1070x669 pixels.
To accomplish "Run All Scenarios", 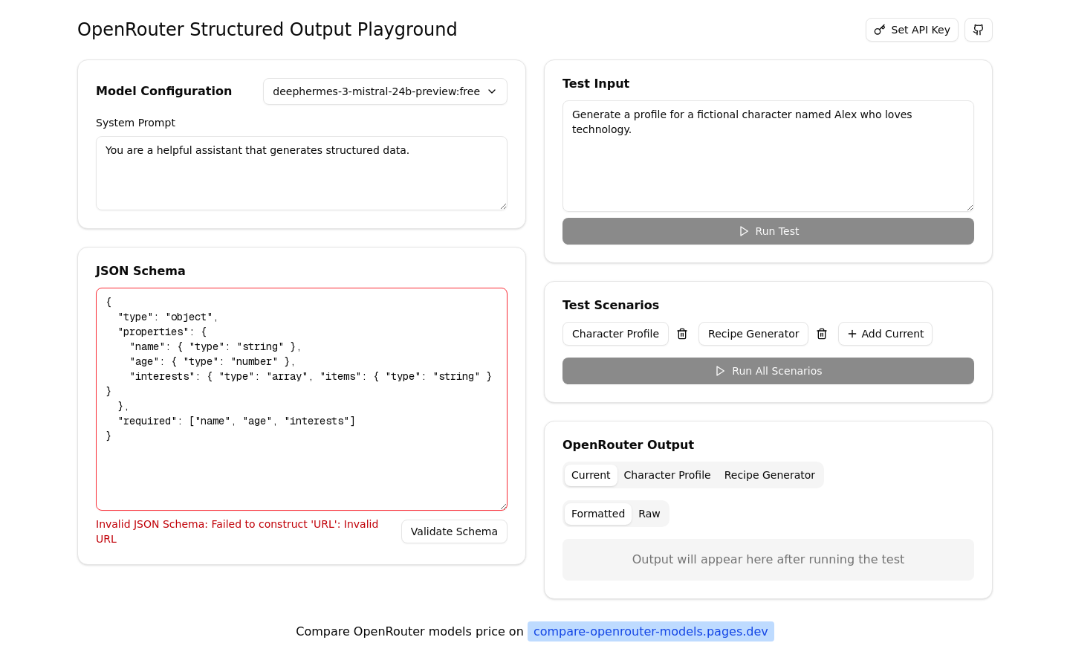I will [768, 371].
